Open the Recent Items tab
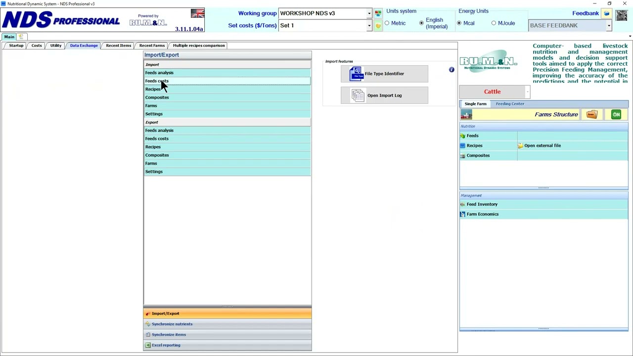633x356 pixels. (119, 45)
